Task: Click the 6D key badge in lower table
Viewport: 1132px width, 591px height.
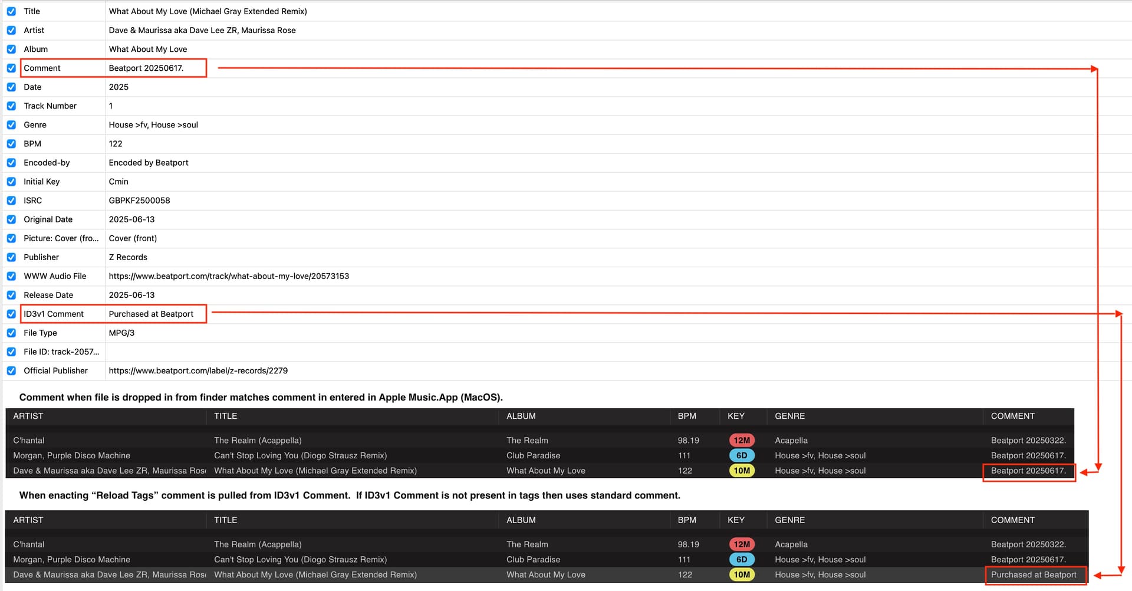Action: click(742, 559)
